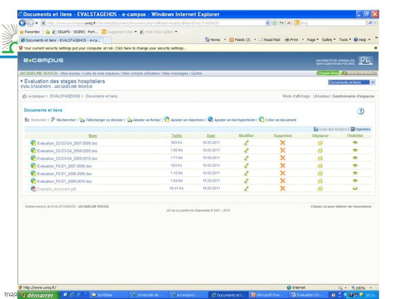The height and width of the screenshot is (299, 399).
Task: Close the security warning information bar
Action: click(x=376, y=48)
